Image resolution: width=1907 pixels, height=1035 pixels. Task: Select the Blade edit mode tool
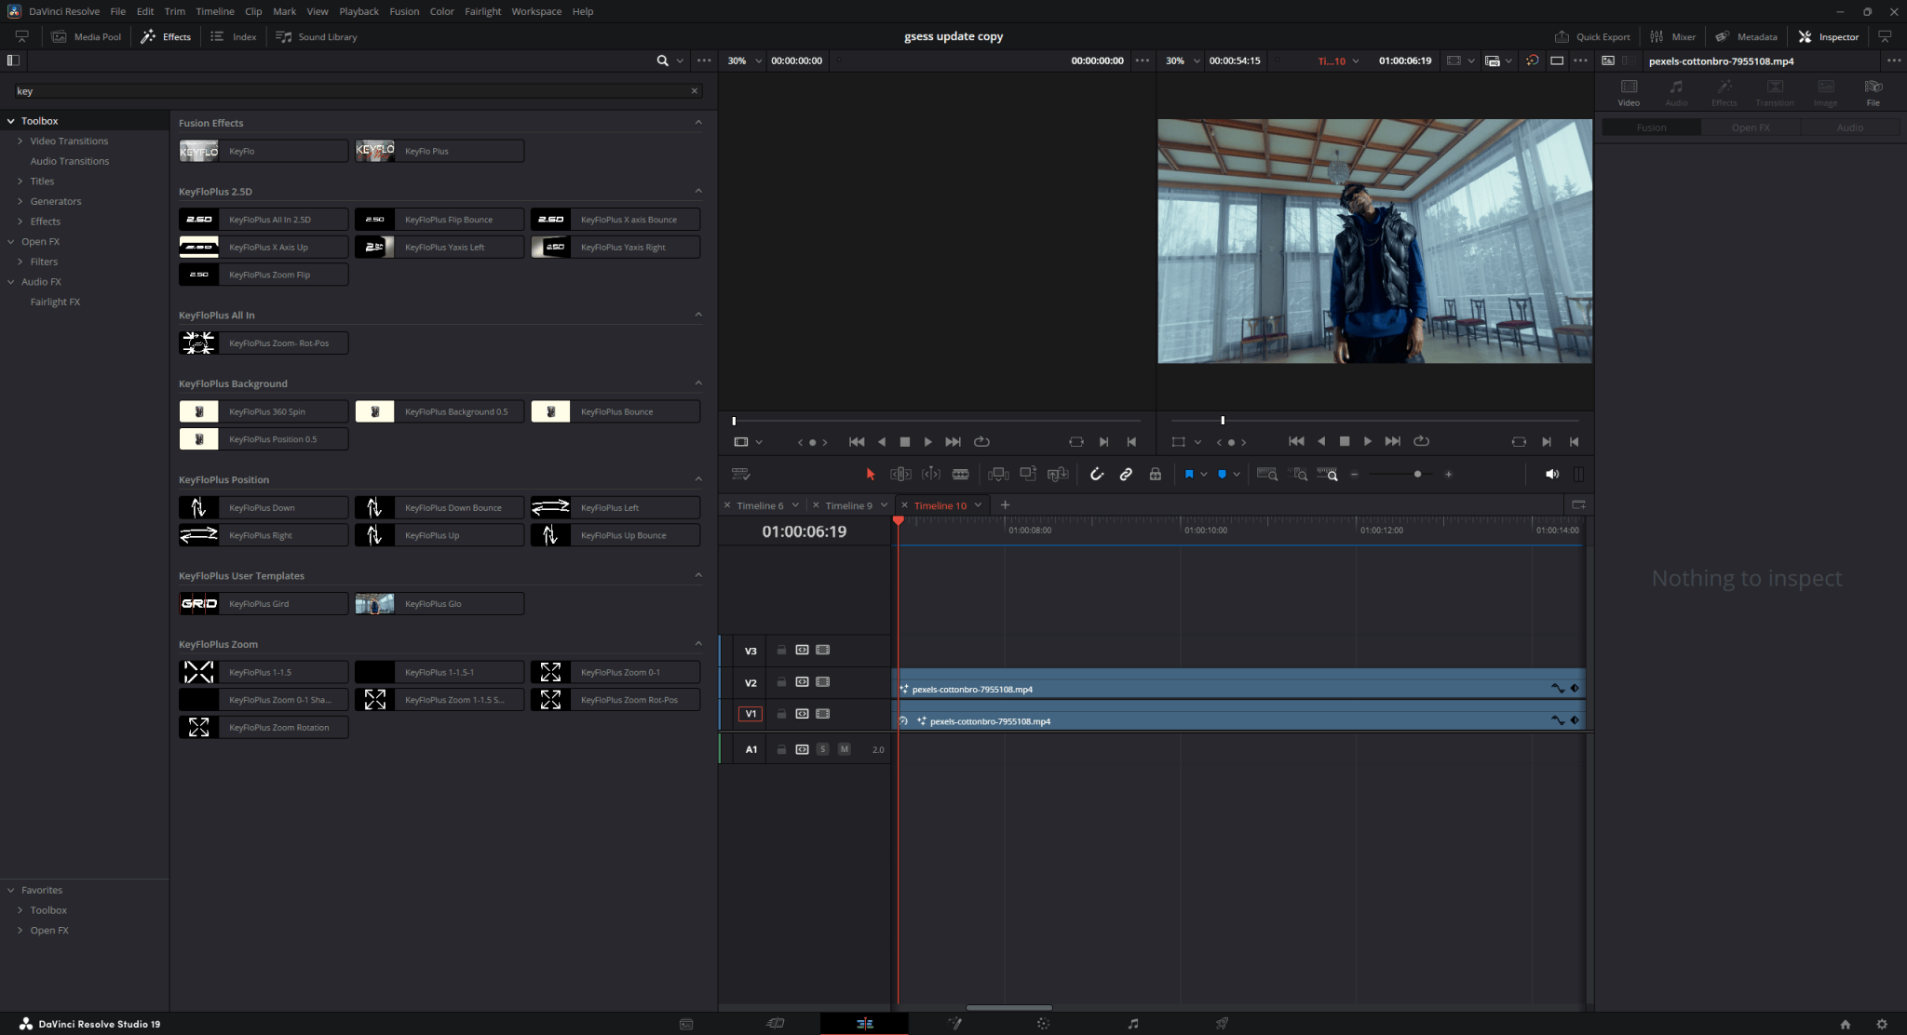(961, 474)
